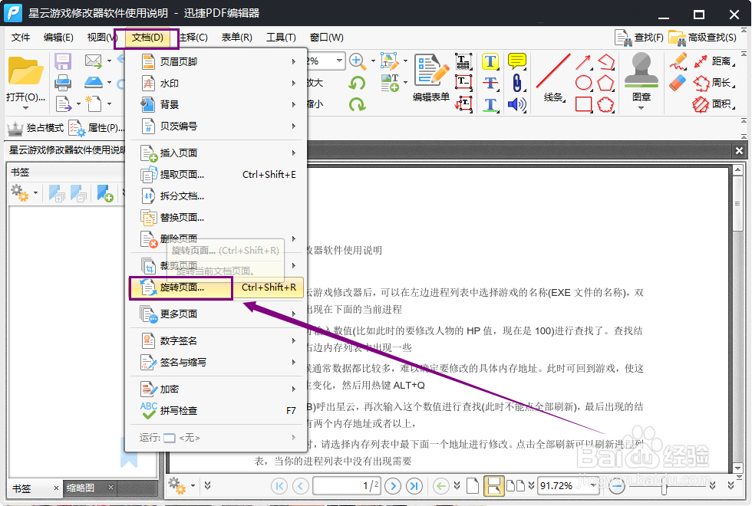Click the scanner icon in toolbar
This screenshot has height=506, width=752.
pyautogui.click(x=94, y=83)
